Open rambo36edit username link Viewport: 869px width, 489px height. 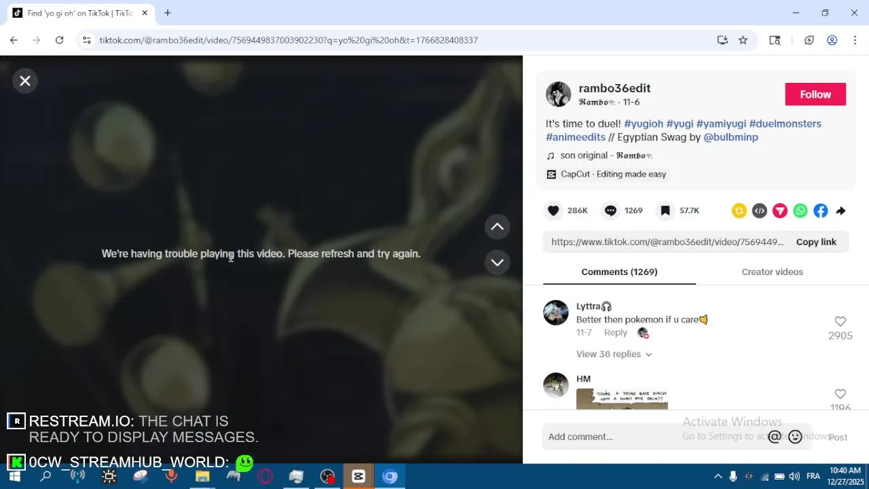pyautogui.click(x=614, y=88)
